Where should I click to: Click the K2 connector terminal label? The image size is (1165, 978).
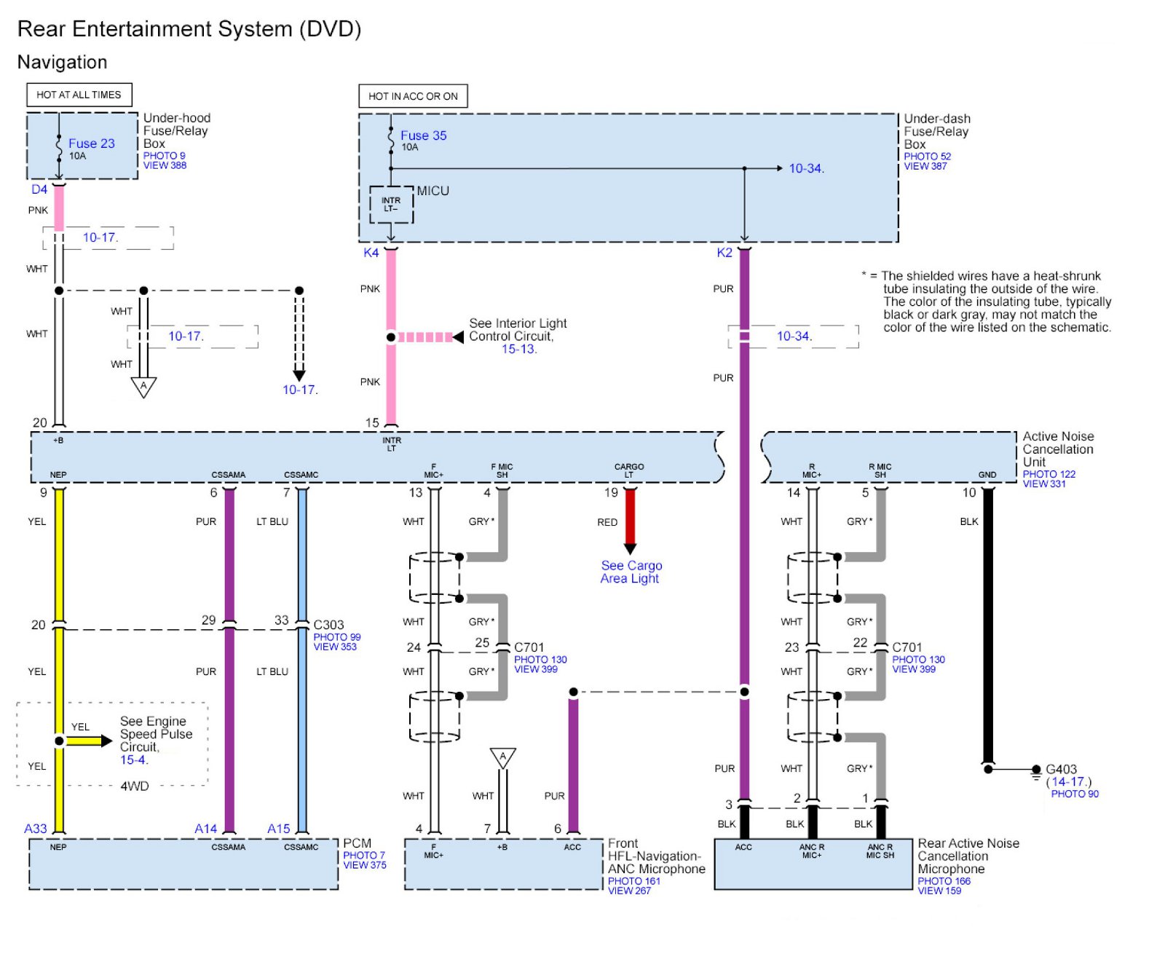pyautogui.click(x=724, y=253)
